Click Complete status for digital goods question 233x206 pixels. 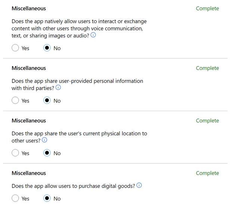207,173
